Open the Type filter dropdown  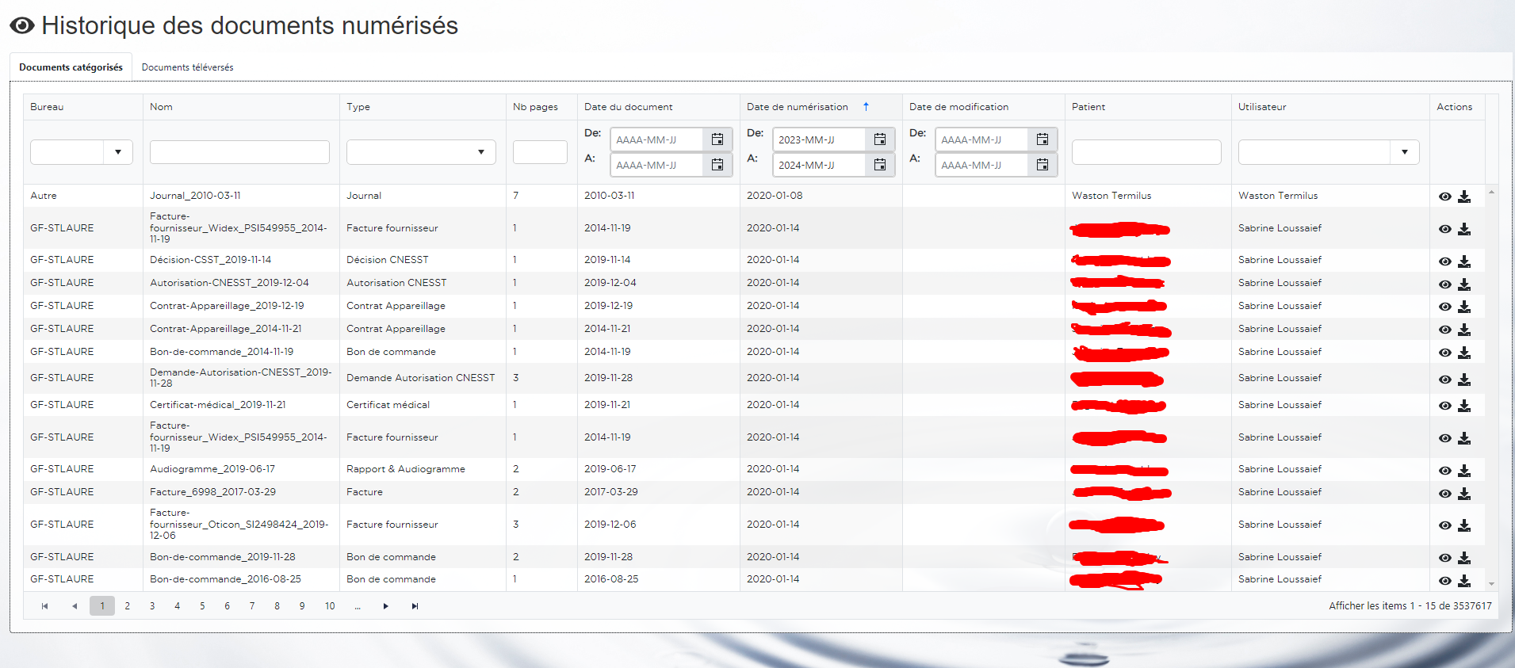point(480,152)
